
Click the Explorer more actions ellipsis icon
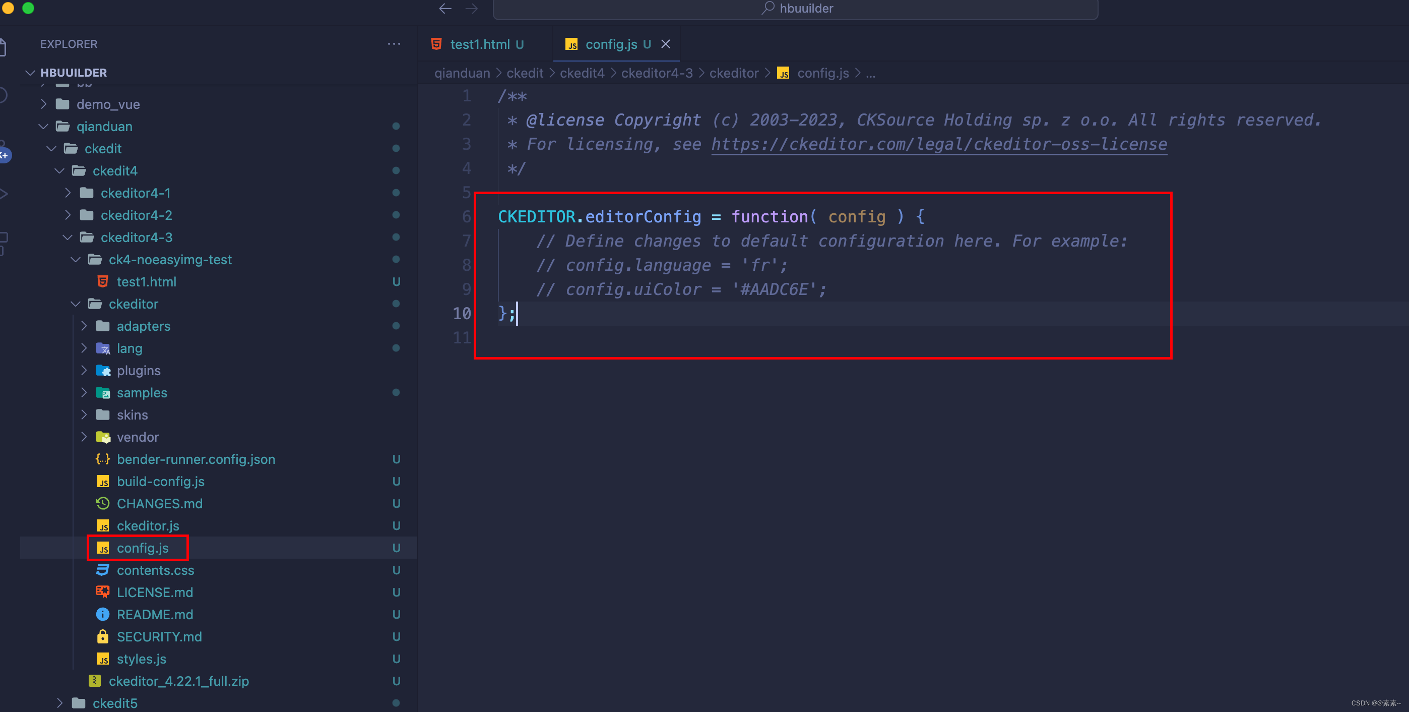(394, 44)
